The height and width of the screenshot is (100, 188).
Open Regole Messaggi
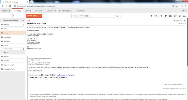[13, 65]
